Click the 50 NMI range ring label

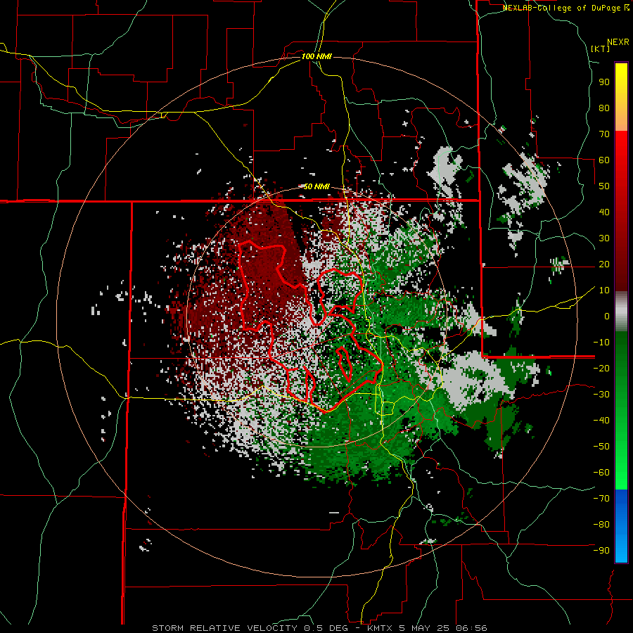[x=316, y=186]
